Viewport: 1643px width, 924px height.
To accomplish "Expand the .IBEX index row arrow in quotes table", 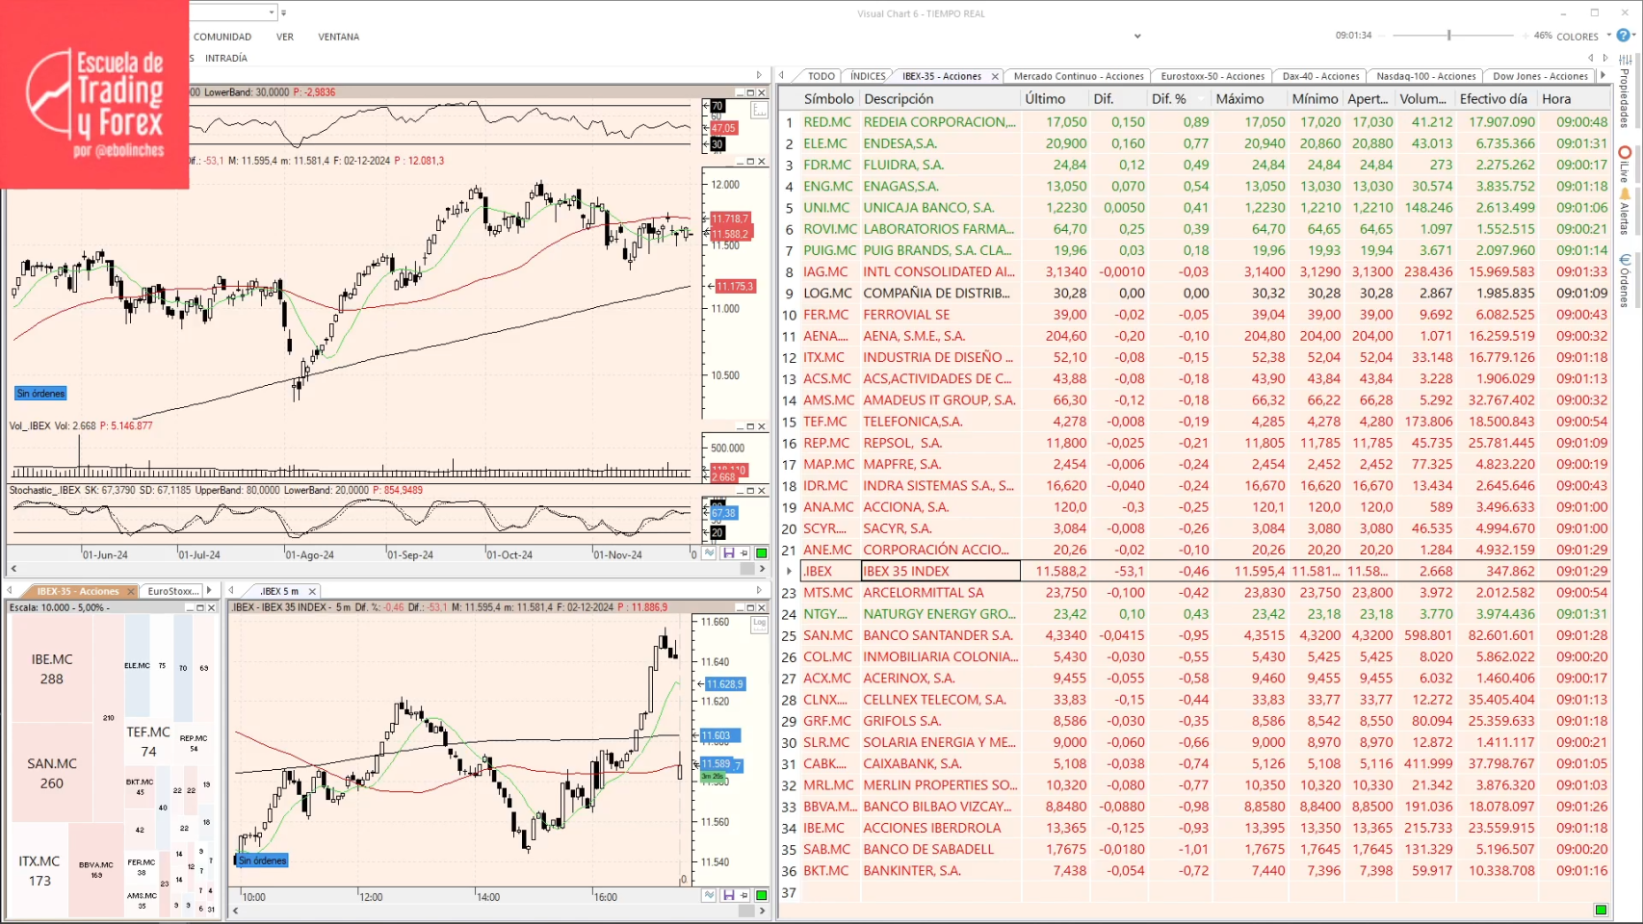I will [789, 571].
